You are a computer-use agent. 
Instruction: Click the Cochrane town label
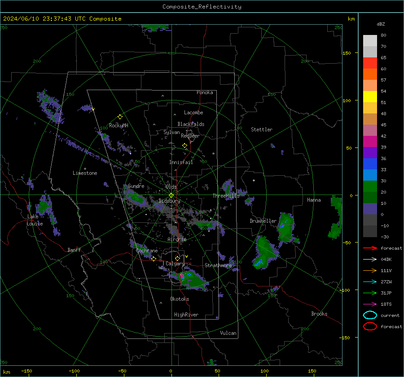[147, 251]
